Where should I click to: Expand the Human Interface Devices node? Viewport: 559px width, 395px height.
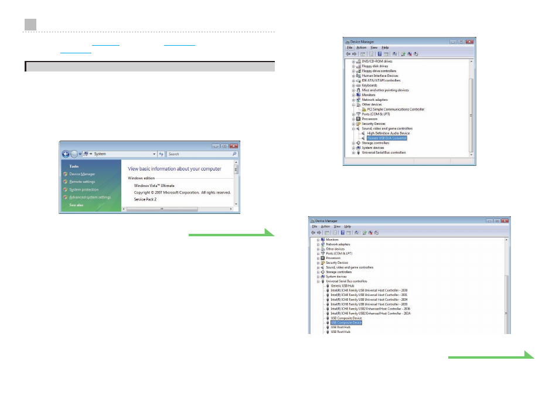coord(353,76)
